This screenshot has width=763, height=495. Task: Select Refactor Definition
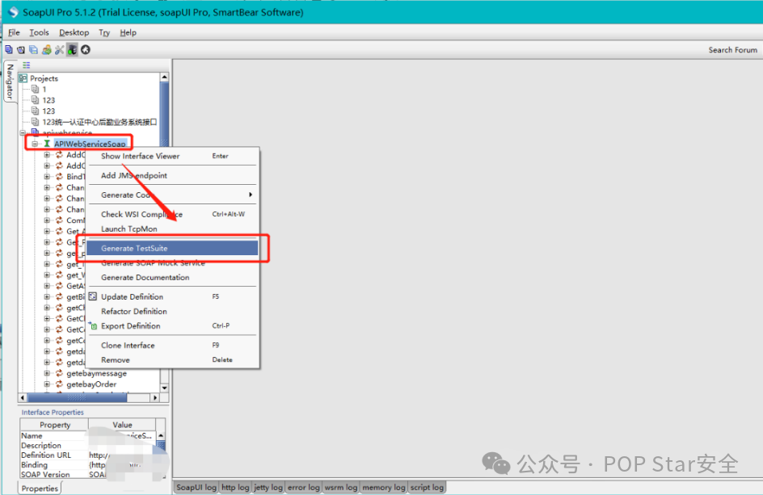coord(172,311)
